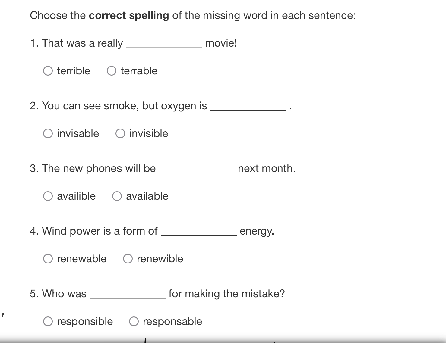The height and width of the screenshot is (343, 446).
Task: Mark "renewable" as the answer
Action: [48, 259]
